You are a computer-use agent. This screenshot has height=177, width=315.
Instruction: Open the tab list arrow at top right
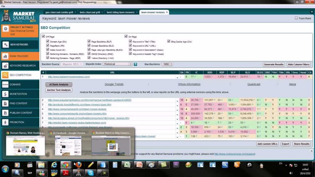312,12
